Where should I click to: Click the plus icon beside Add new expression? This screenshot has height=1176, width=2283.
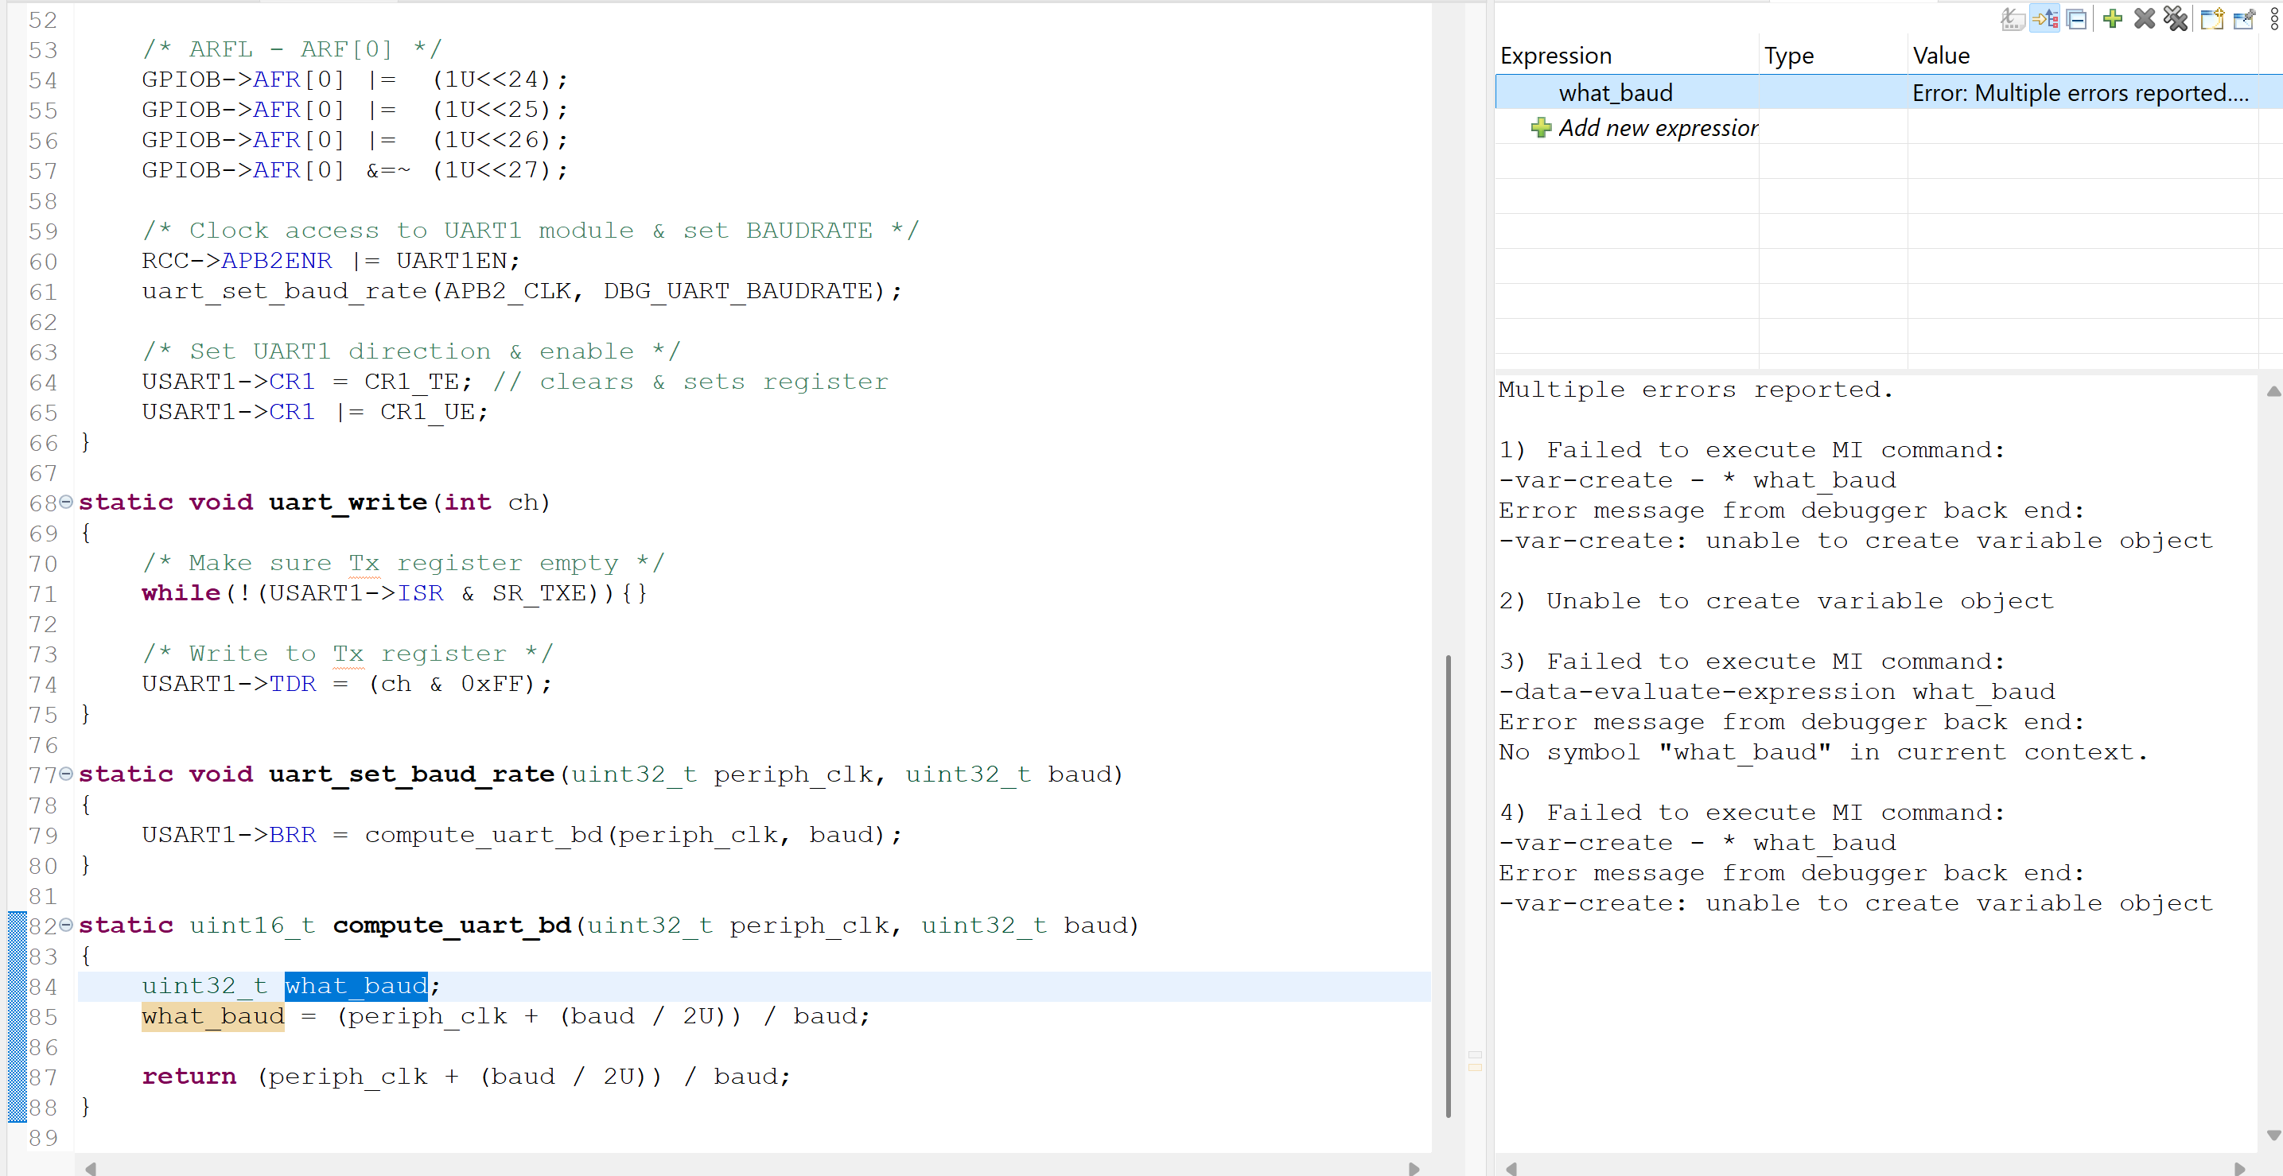tap(1542, 127)
